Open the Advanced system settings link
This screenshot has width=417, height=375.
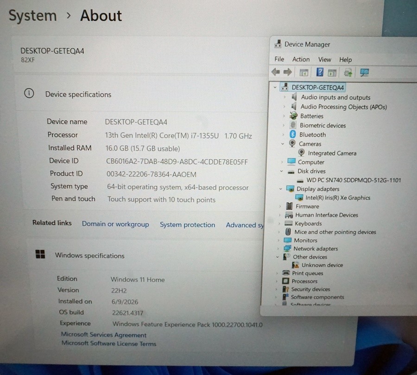pyautogui.click(x=245, y=225)
